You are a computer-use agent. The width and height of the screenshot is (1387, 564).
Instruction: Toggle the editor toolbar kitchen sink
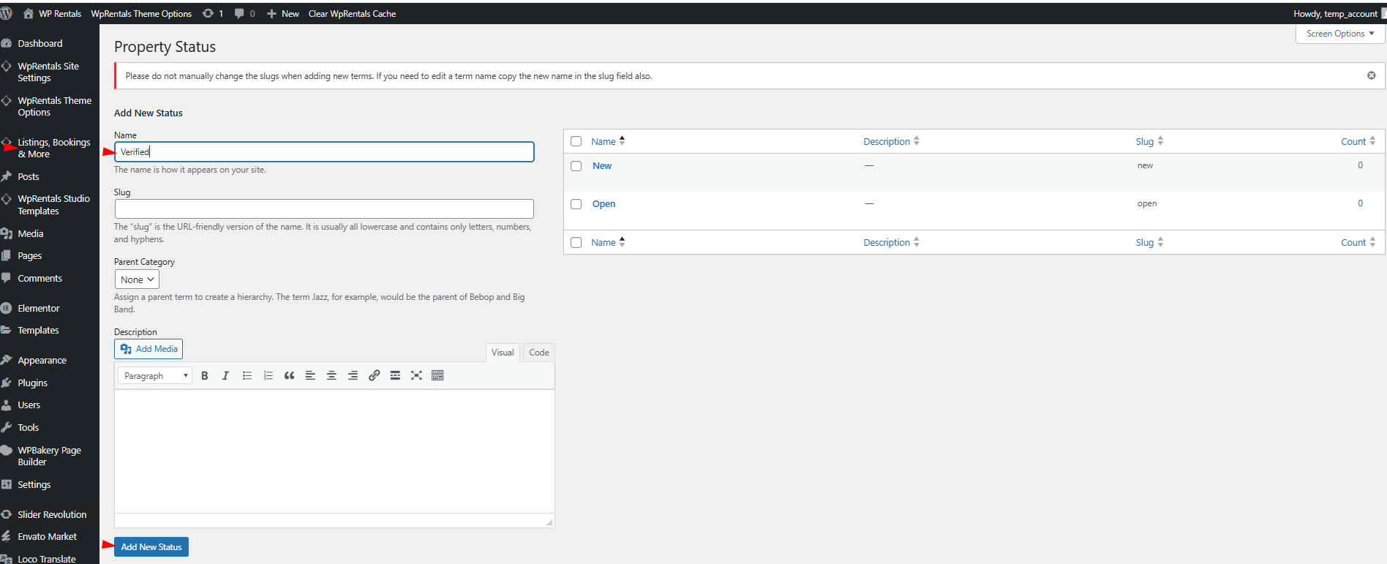pos(437,376)
